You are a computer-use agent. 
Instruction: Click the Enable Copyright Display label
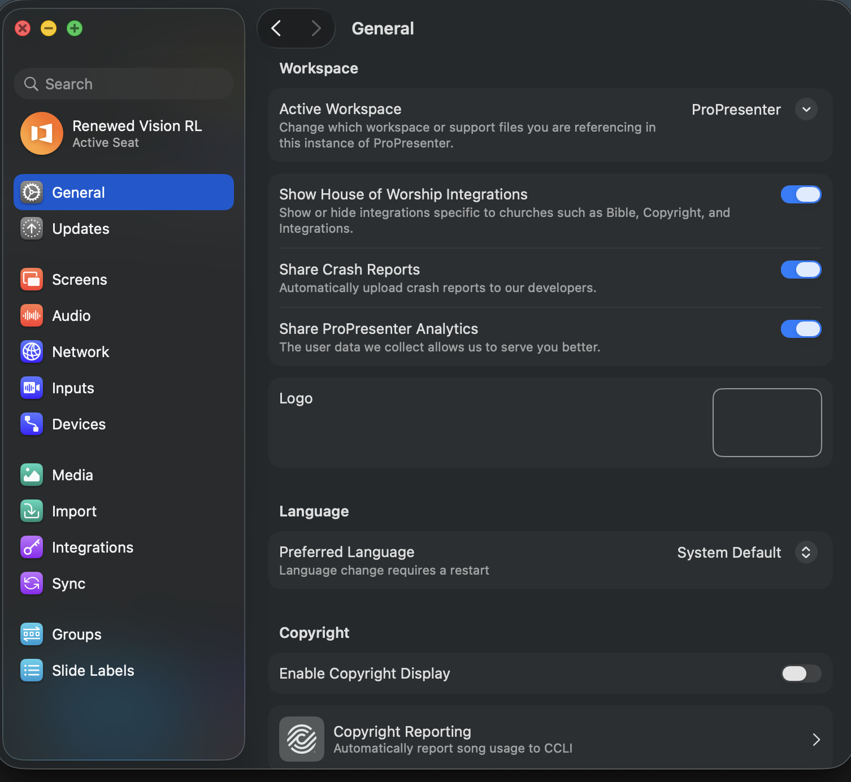[x=364, y=674]
